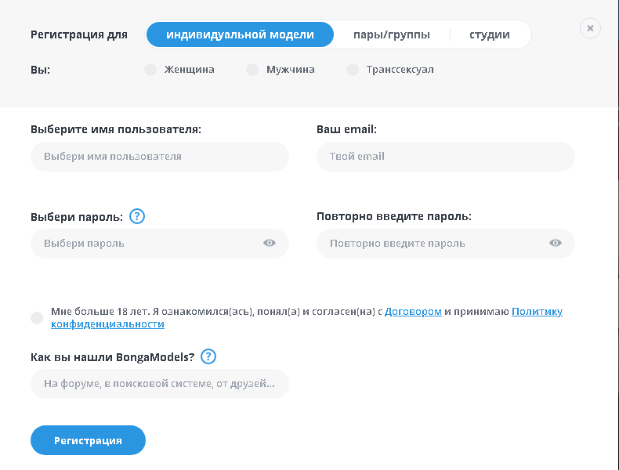Show password via eye icon in first field
The height and width of the screenshot is (470, 619).
point(270,243)
